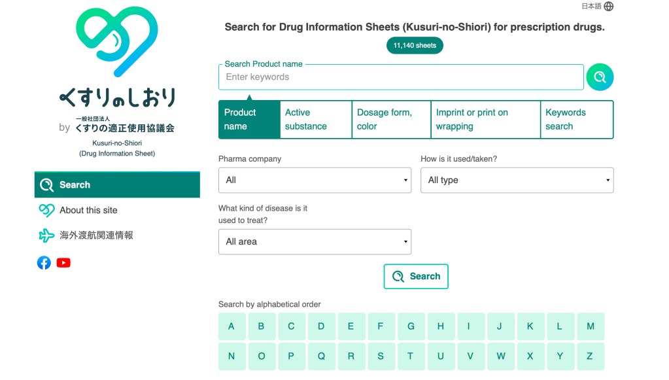The image size is (669, 380).
Task: Expand the Pharma company dropdown
Action: pyautogui.click(x=315, y=180)
